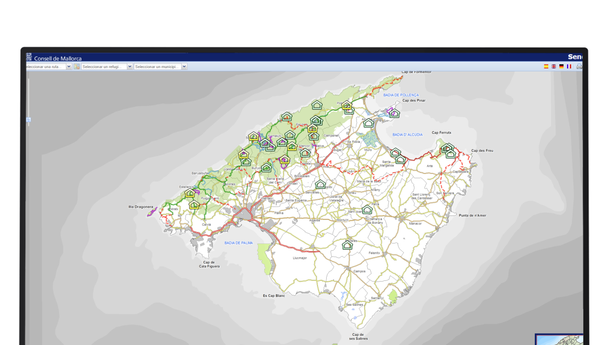Select the refuge icon near Sencelles

320,184
